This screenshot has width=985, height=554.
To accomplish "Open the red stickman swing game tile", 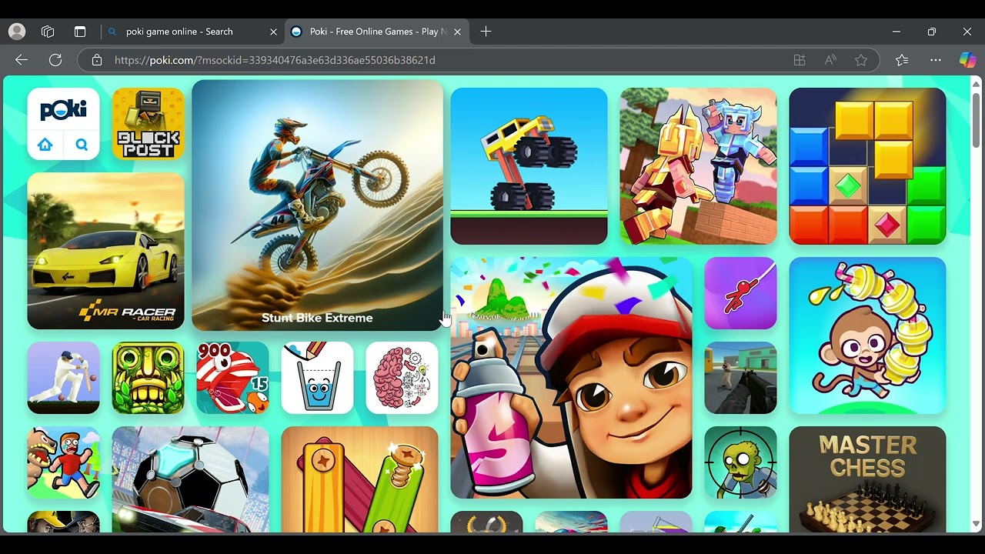I will coord(740,293).
